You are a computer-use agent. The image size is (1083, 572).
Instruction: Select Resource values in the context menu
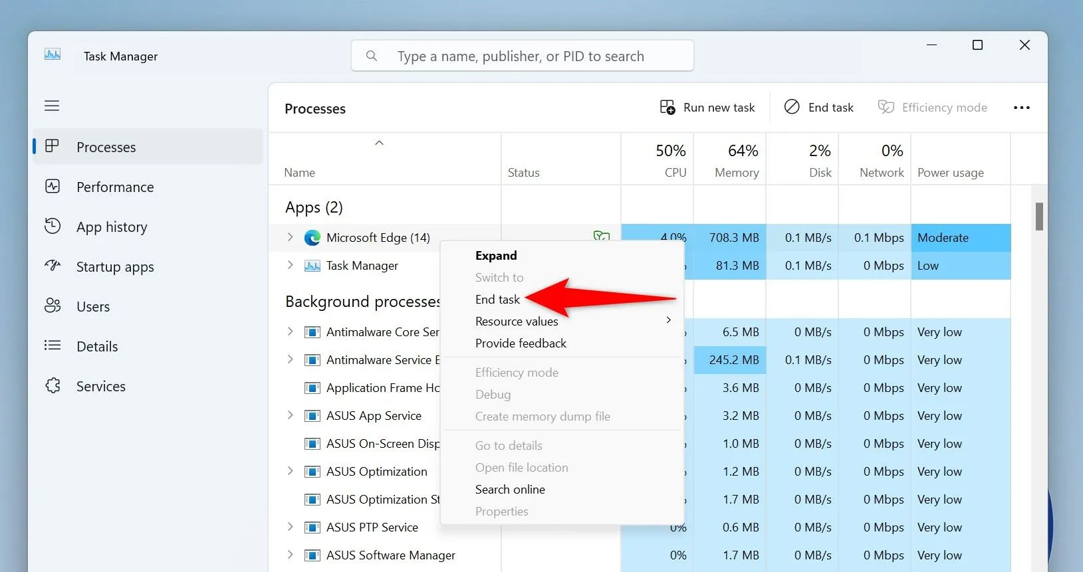[x=562, y=322]
